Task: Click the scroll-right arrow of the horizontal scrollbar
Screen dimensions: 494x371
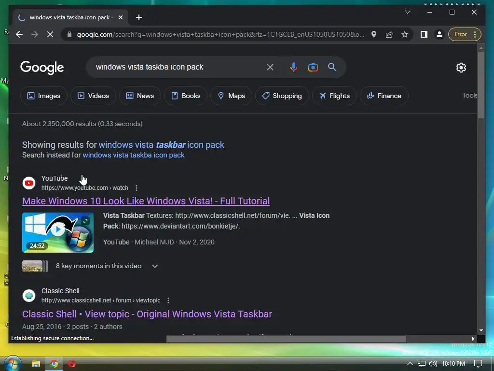Action: [473, 339]
